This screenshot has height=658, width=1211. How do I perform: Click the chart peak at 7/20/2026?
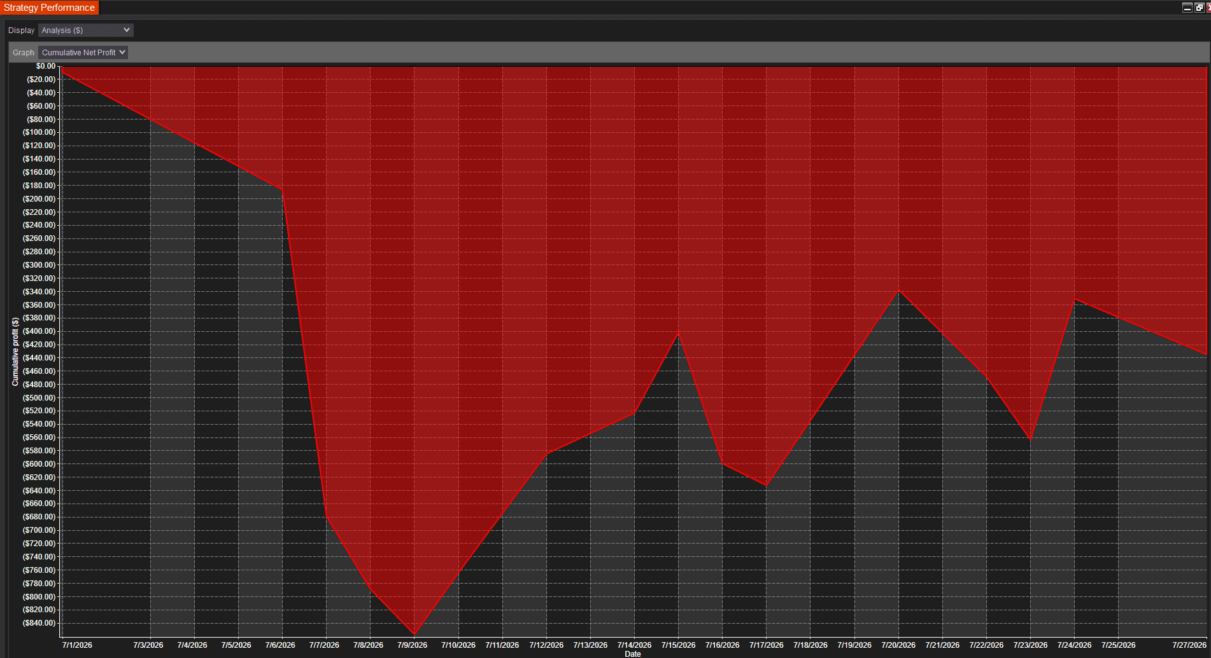click(898, 291)
